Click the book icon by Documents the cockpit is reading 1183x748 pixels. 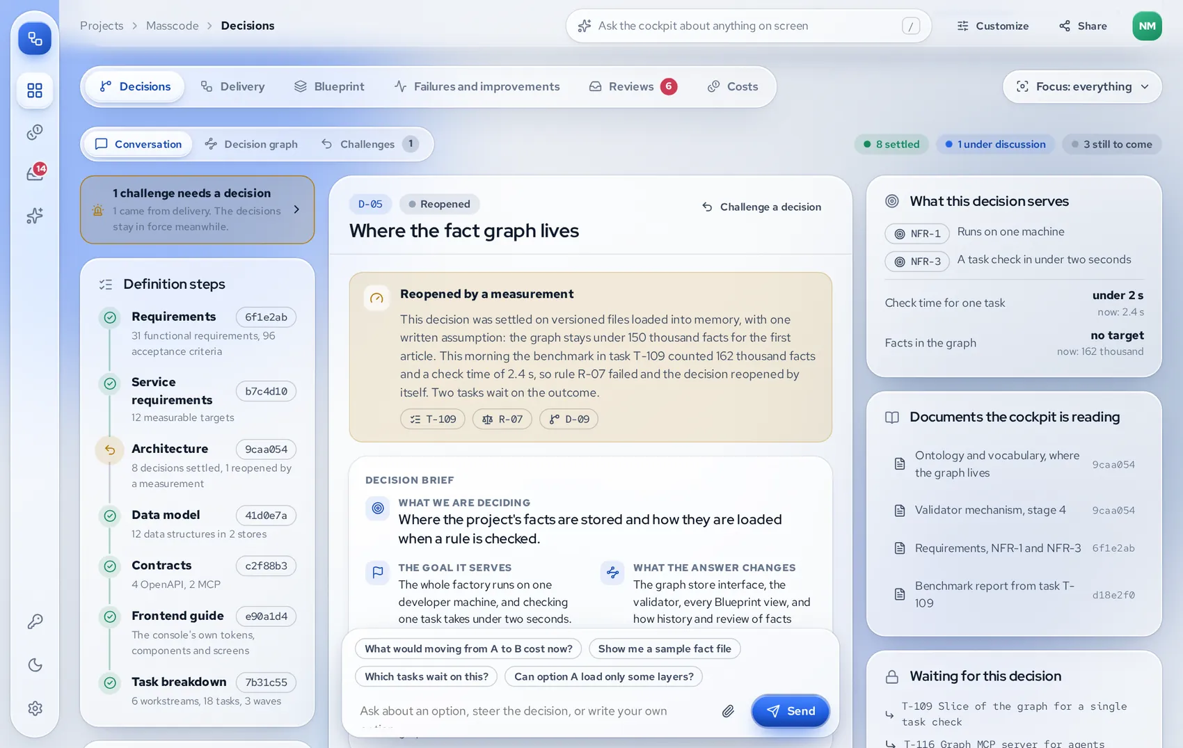[891, 417]
